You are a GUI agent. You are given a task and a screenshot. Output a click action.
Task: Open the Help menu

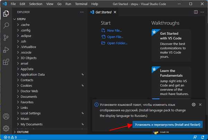pos(95,4)
